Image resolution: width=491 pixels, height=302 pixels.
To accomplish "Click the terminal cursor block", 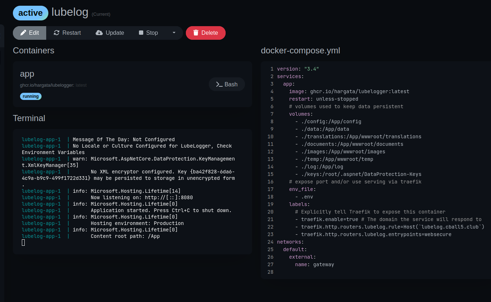I will (x=23, y=243).
